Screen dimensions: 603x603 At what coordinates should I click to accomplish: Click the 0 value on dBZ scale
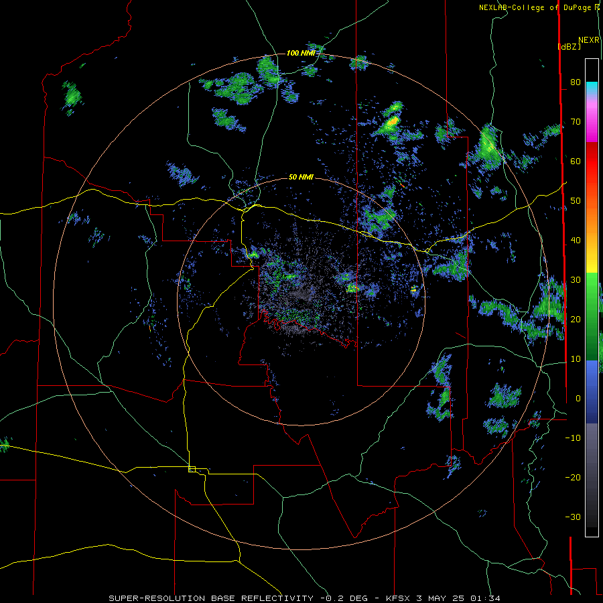coord(578,399)
